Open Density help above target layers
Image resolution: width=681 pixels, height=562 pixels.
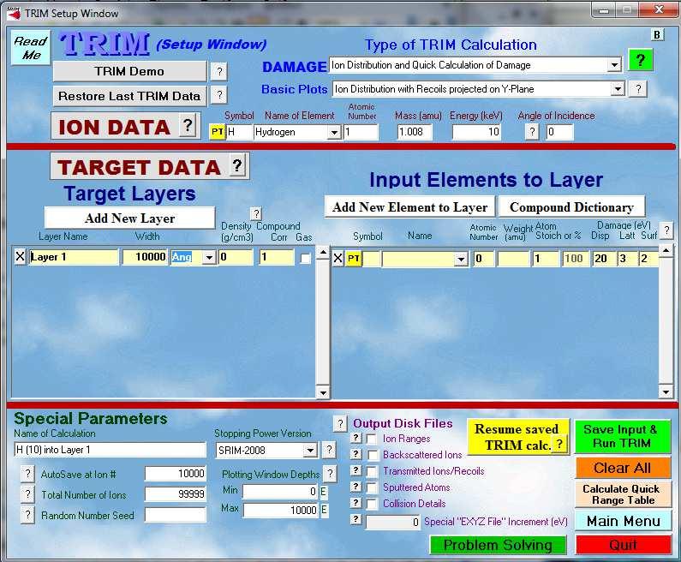[x=256, y=213]
